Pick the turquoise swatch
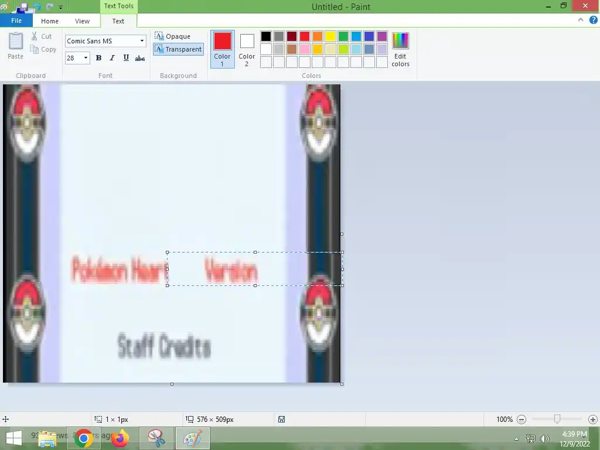 click(356, 36)
